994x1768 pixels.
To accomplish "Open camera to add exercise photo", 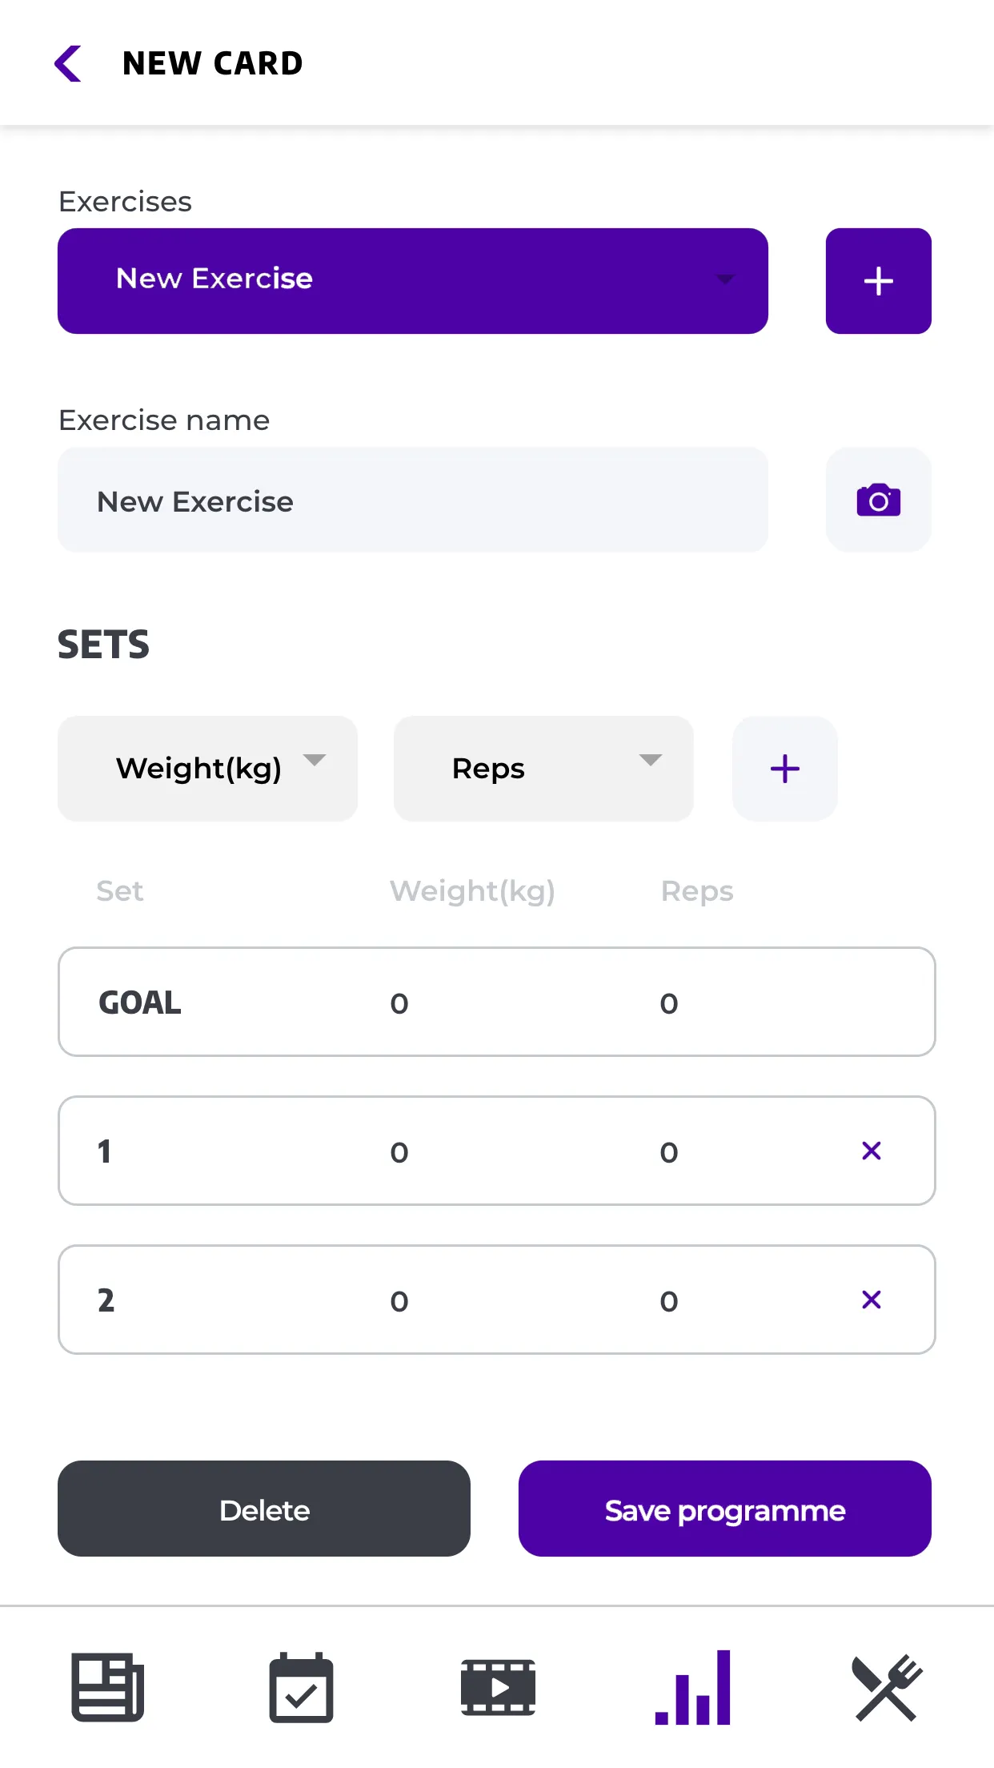I will coord(878,500).
